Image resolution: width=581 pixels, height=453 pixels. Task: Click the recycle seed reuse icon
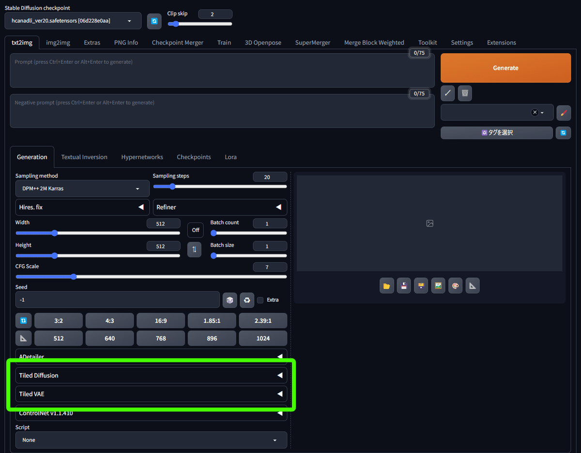point(247,300)
